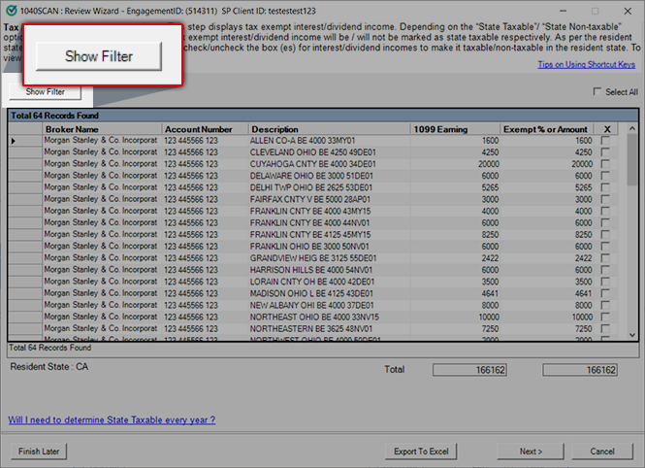The height and width of the screenshot is (468, 645).
Task: Cancel the Review Wizard
Action: [602, 451]
